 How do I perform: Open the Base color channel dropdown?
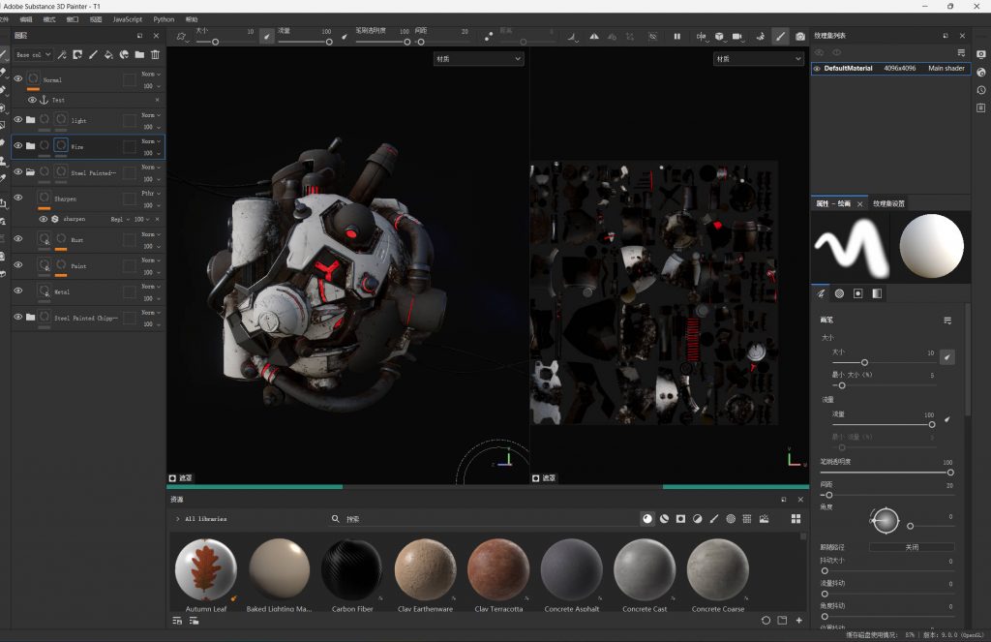34,55
